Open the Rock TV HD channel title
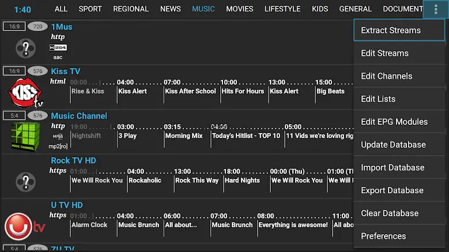 click(73, 161)
